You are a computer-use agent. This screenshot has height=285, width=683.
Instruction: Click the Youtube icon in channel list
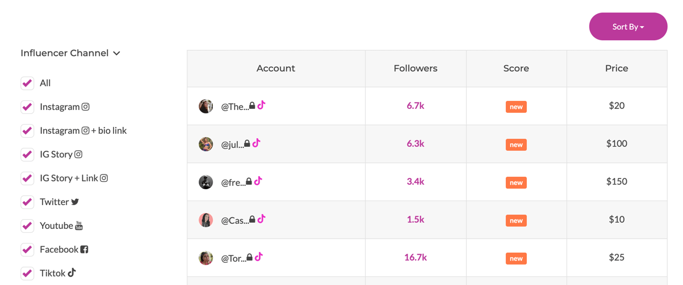point(79,226)
